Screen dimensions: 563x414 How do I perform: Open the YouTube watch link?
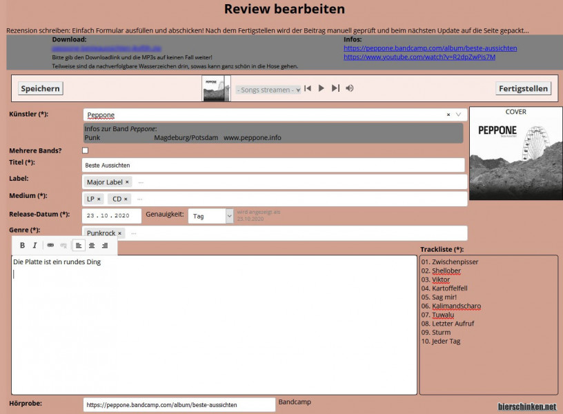click(x=419, y=57)
